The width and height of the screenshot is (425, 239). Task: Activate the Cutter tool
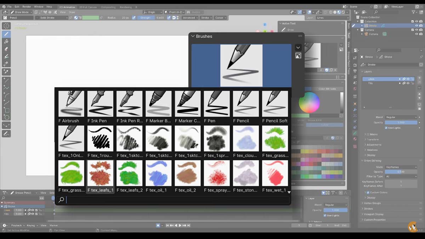coord(6,63)
